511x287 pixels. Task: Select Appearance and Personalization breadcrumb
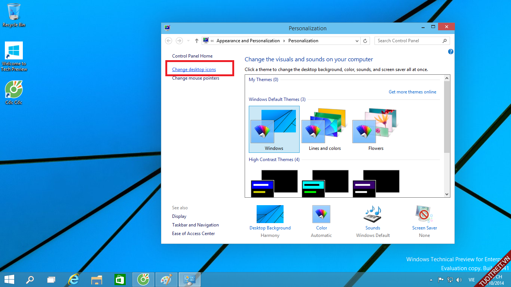tap(248, 41)
